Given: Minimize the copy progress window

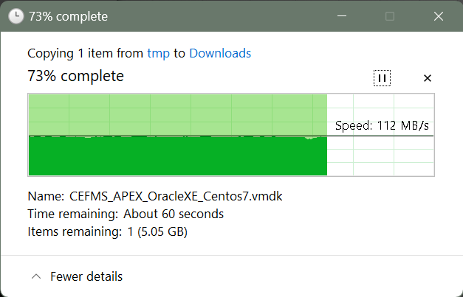Looking at the screenshot, I should coord(342,16).
